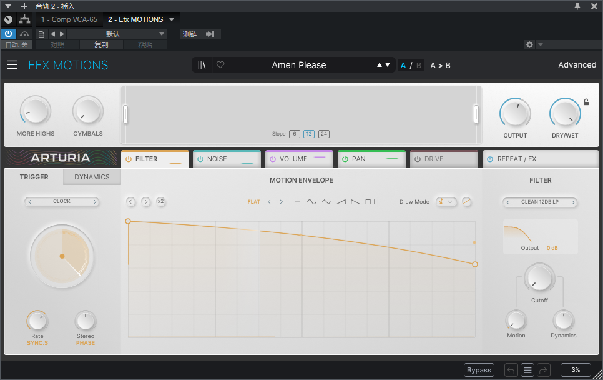
Task: Open the host plugin settings gear
Action: pyautogui.click(x=529, y=44)
